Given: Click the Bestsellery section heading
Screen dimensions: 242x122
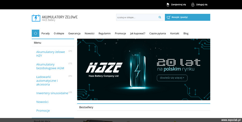Looking at the screenshot, I should 86,107.
